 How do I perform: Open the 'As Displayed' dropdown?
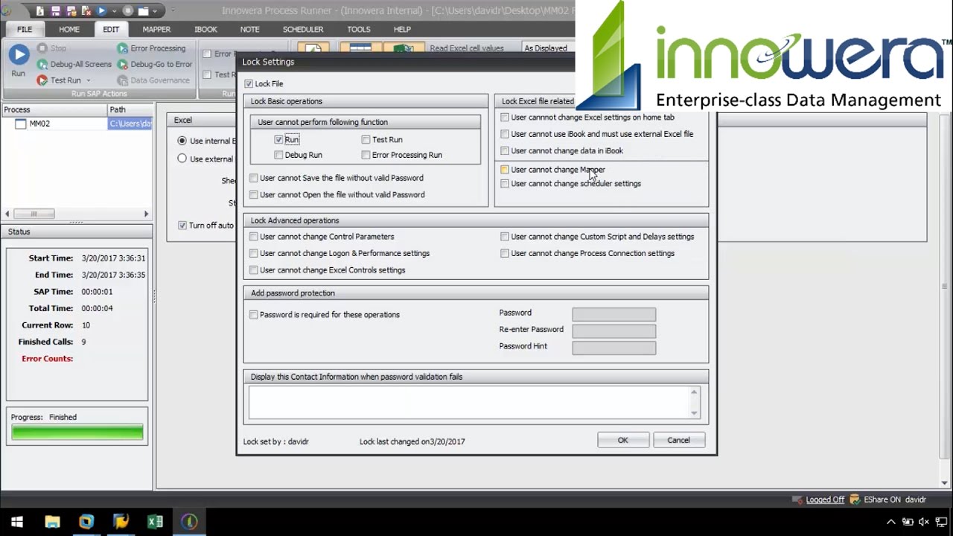tap(547, 48)
